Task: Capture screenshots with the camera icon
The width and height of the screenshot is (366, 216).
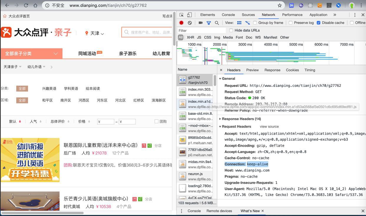Action: 201,23
